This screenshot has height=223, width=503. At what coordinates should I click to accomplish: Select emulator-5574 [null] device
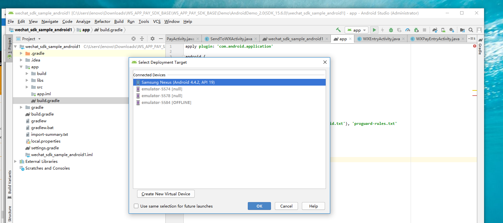tap(229, 89)
